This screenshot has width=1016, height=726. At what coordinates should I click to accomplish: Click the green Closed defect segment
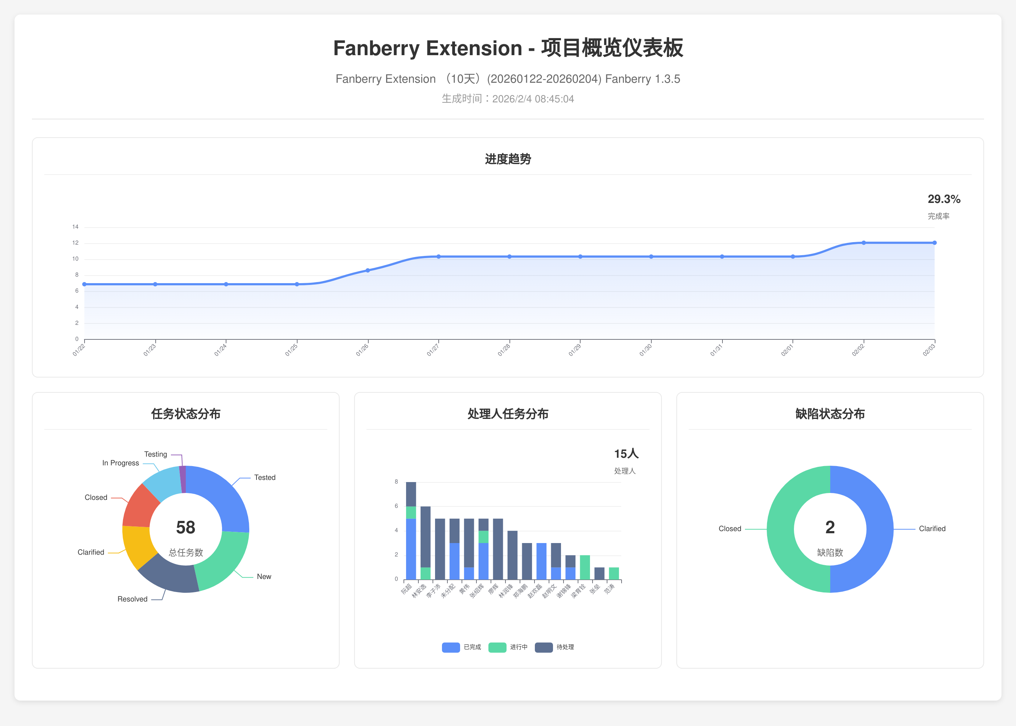tap(781, 529)
